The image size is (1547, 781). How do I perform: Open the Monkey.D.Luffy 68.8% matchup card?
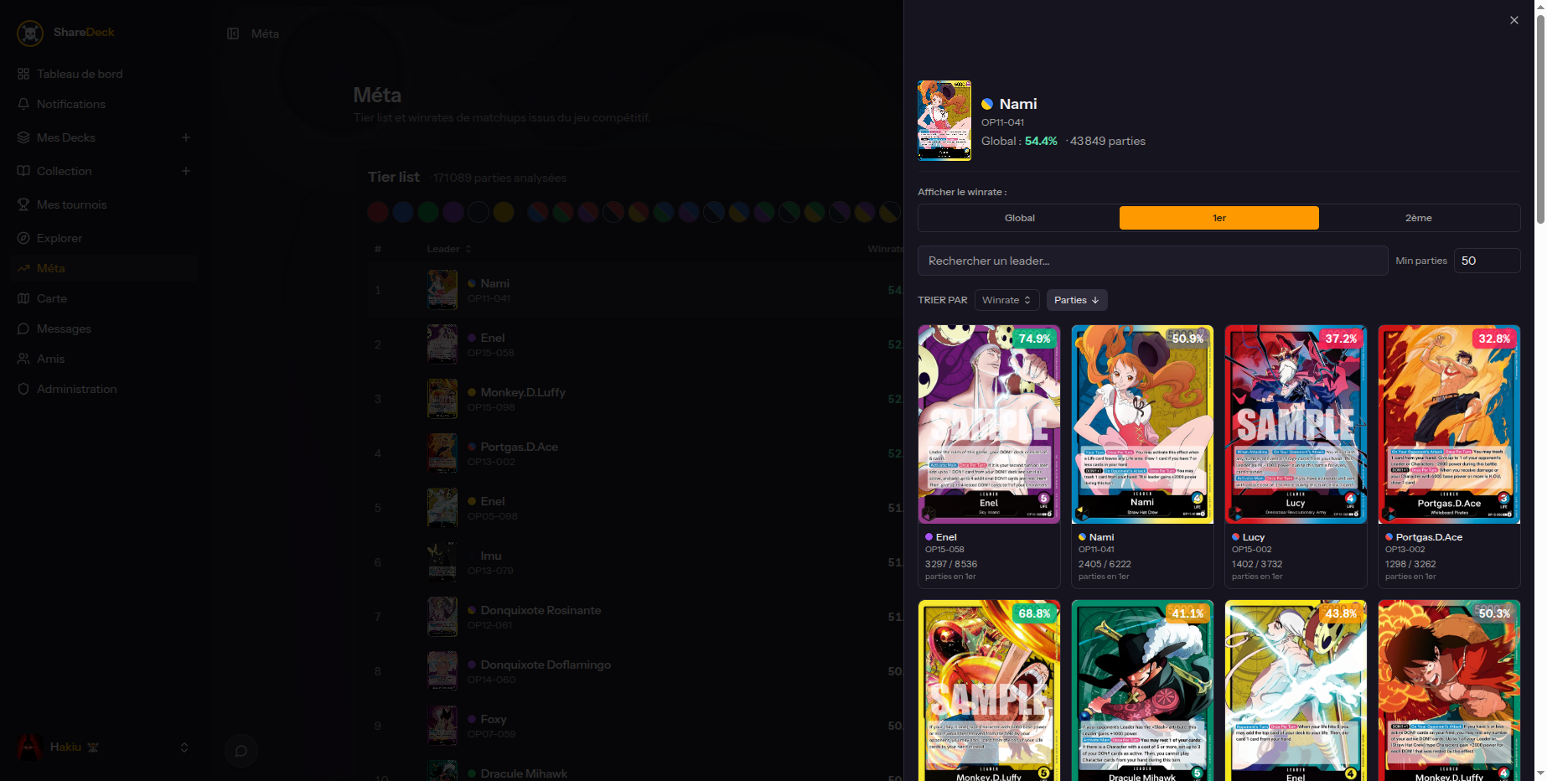click(989, 690)
